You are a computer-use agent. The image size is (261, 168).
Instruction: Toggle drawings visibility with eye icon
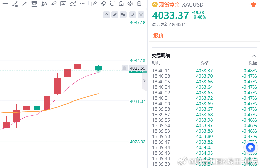[130, 4]
